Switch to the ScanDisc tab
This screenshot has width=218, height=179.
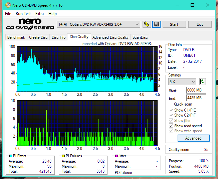tap(140, 37)
